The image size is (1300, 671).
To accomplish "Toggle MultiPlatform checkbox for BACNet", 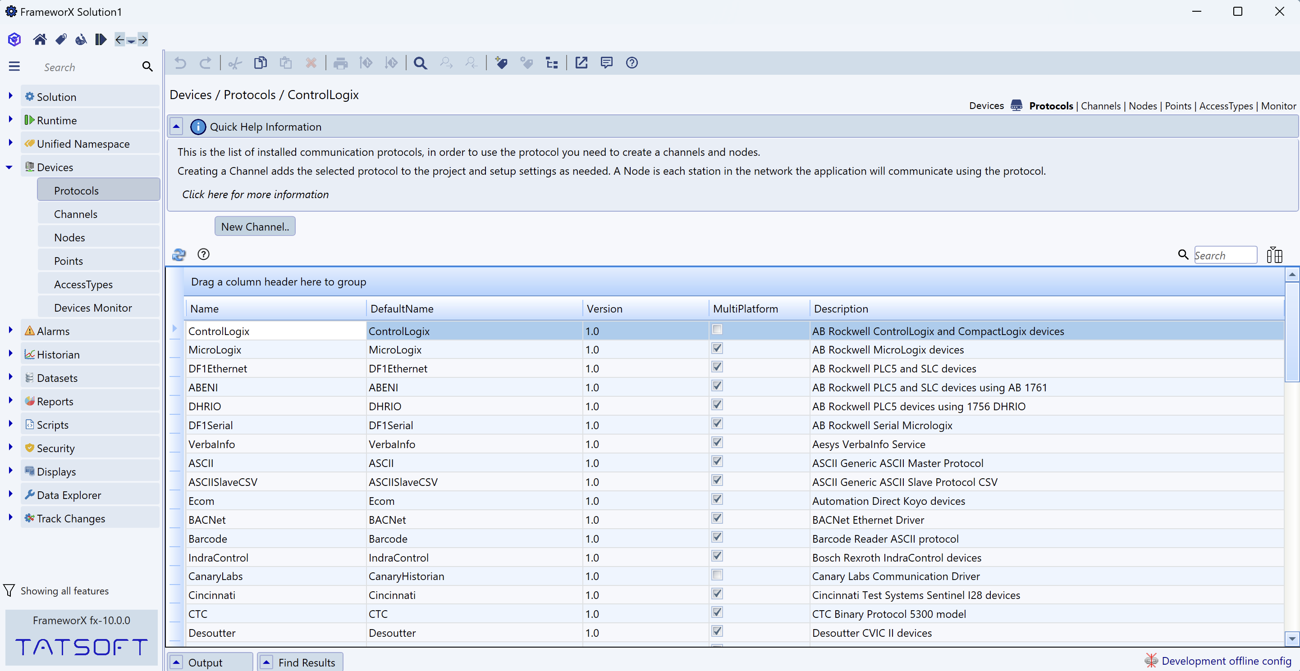I will click(x=717, y=518).
